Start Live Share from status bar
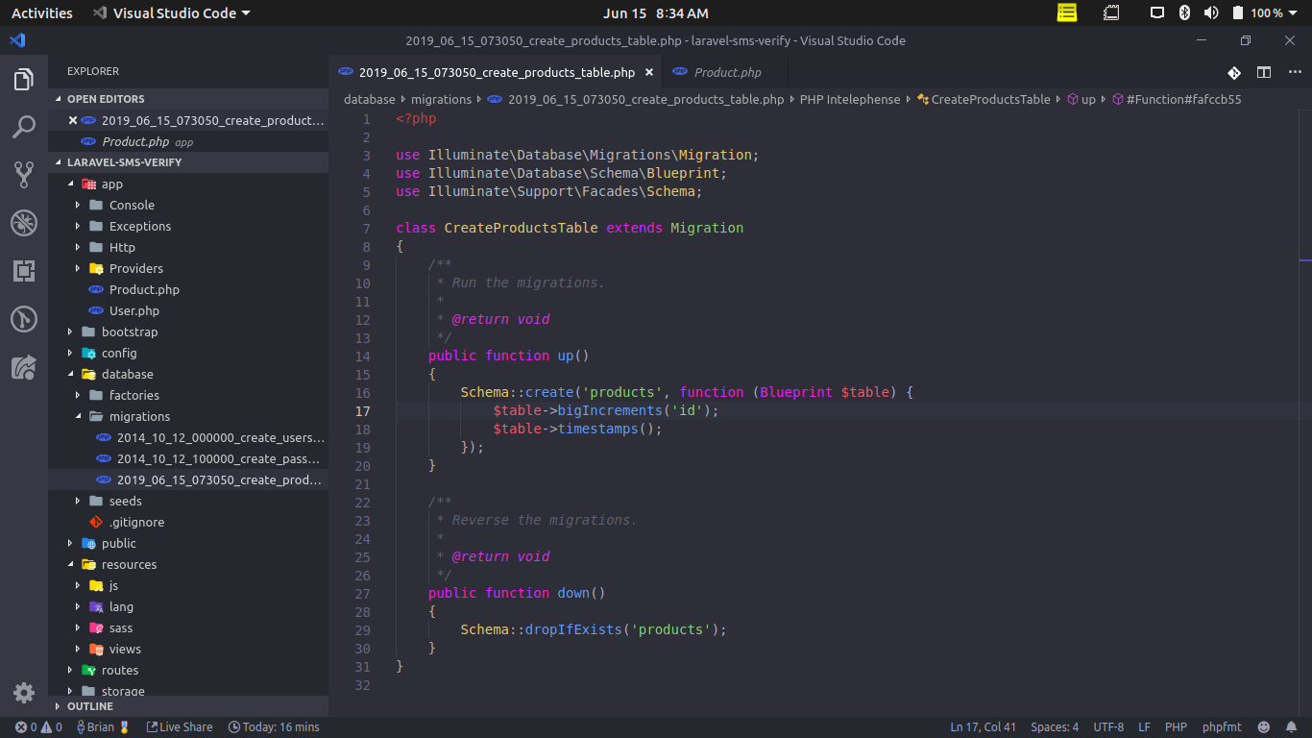Viewport: 1312px width, 738px height. pos(180,727)
